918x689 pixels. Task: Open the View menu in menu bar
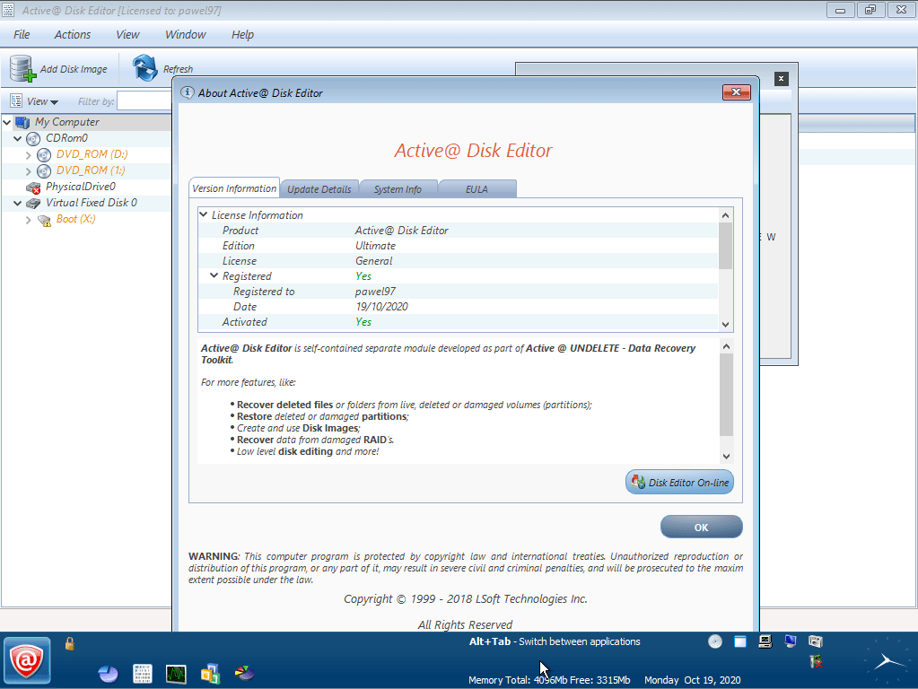pyautogui.click(x=127, y=34)
